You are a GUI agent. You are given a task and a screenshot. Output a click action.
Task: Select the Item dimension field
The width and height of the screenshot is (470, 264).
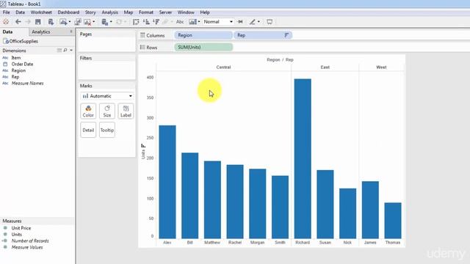point(16,58)
